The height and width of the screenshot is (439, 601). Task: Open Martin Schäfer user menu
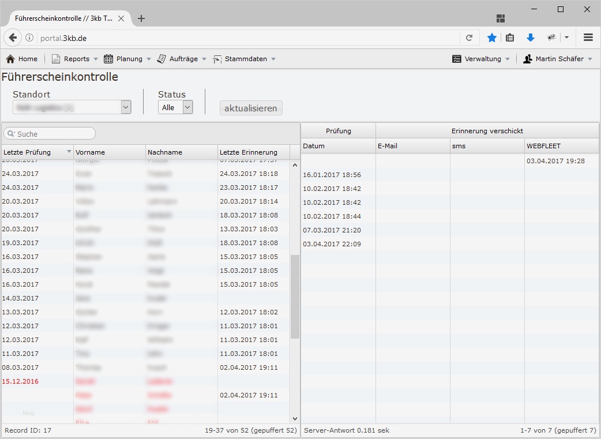pos(558,59)
